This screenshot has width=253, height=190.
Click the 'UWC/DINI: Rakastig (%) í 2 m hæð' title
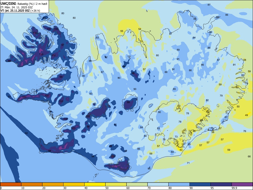[x=24, y=4]
